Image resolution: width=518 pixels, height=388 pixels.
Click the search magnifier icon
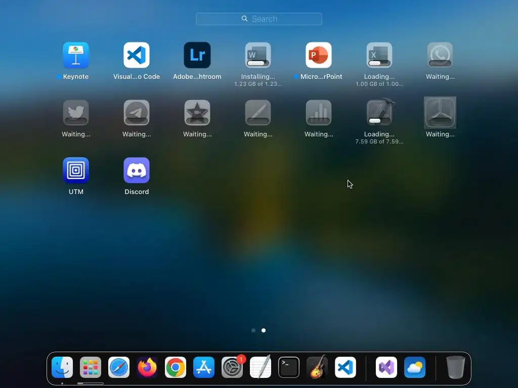[244, 19]
